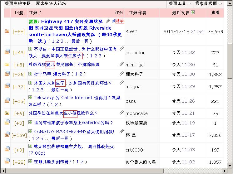
Task: Click the green sort arrow beside 最后发表
Action: 193,12
